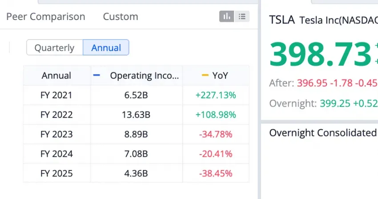Click the Operating Inco... column header
The width and height of the screenshot is (378, 199).
tap(137, 76)
